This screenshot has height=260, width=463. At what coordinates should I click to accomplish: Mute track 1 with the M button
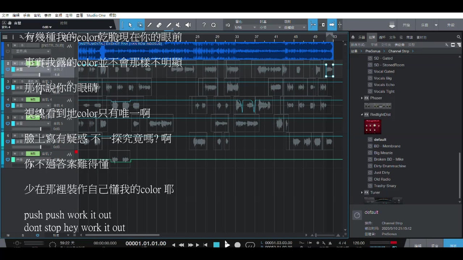pos(14,45)
